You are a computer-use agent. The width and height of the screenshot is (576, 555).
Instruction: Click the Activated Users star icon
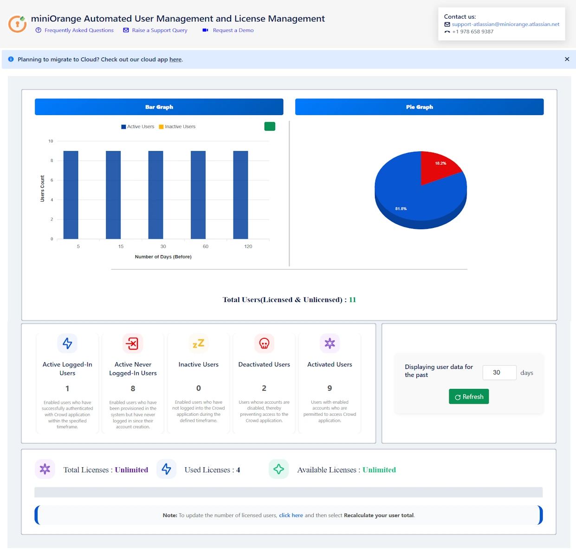click(330, 343)
